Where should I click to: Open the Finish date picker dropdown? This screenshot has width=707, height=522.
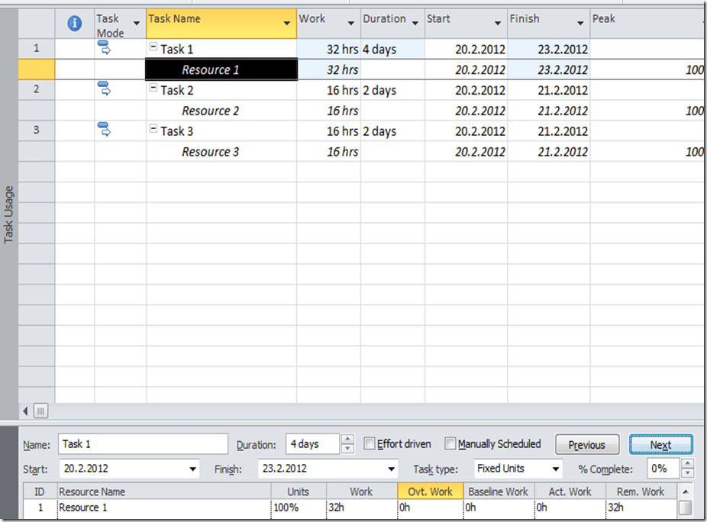click(x=392, y=469)
